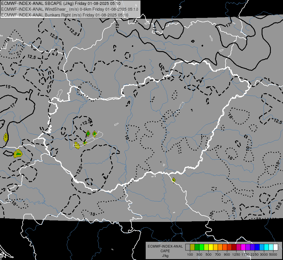The image size is (283, 260).
Task: Pick the bright cyan legend swatch
Action: coord(267,247)
